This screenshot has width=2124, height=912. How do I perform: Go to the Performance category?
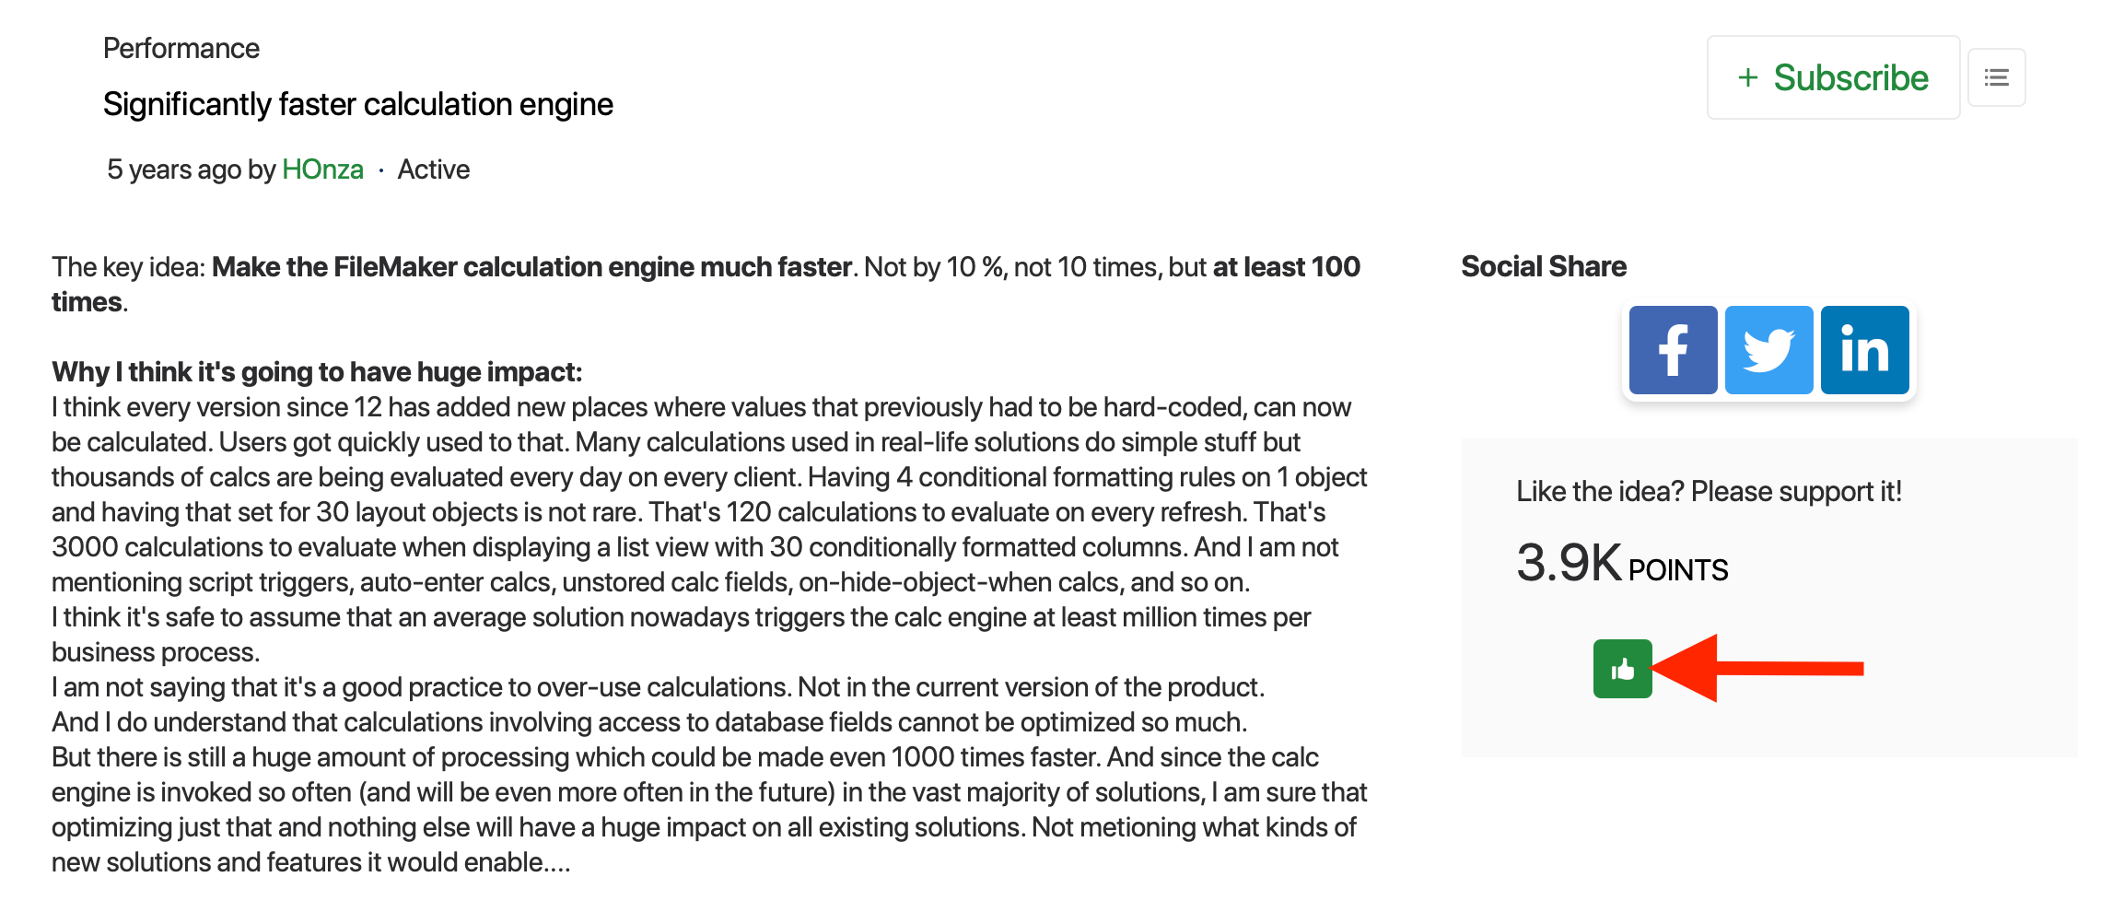coord(181,48)
